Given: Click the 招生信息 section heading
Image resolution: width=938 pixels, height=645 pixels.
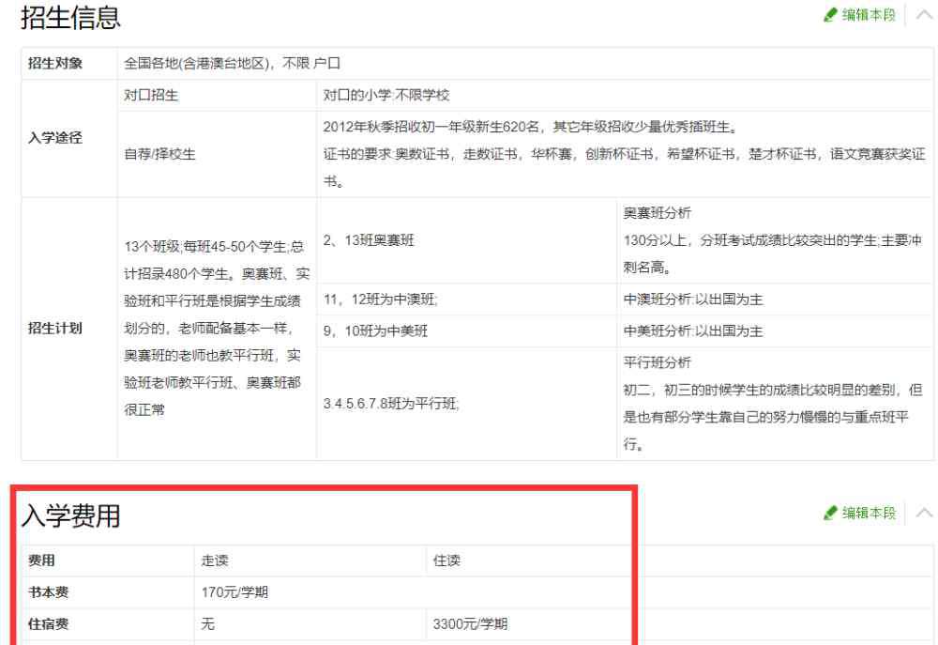Looking at the screenshot, I should click(71, 17).
